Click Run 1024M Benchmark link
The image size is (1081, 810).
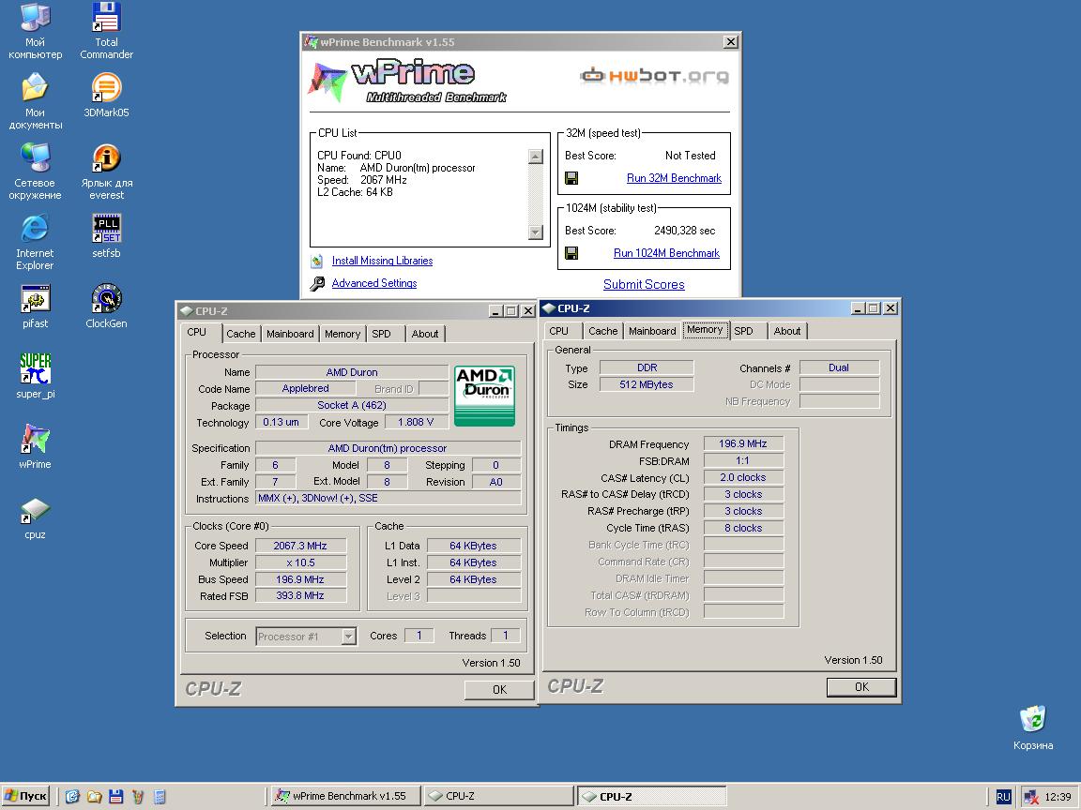click(666, 253)
